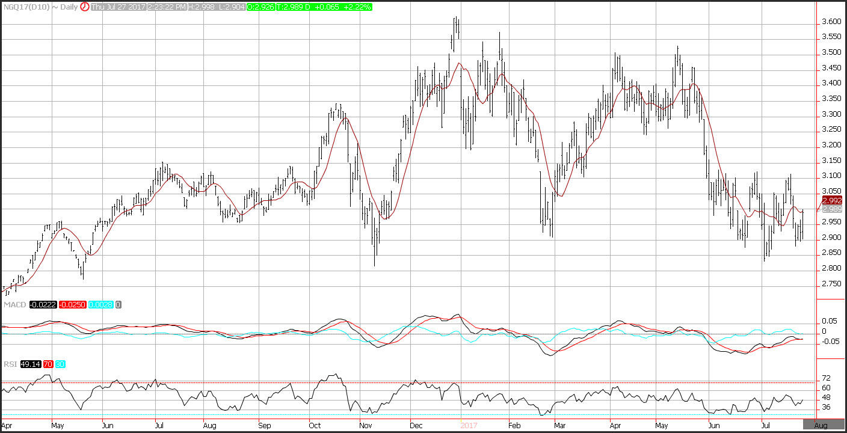Click the highlighted Aug label on time axis
The height and width of the screenshot is (433, 847).
tap(821, 425)
